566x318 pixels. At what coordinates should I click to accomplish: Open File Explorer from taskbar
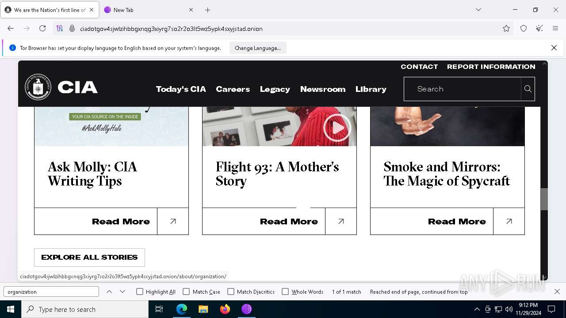point(203,309)
